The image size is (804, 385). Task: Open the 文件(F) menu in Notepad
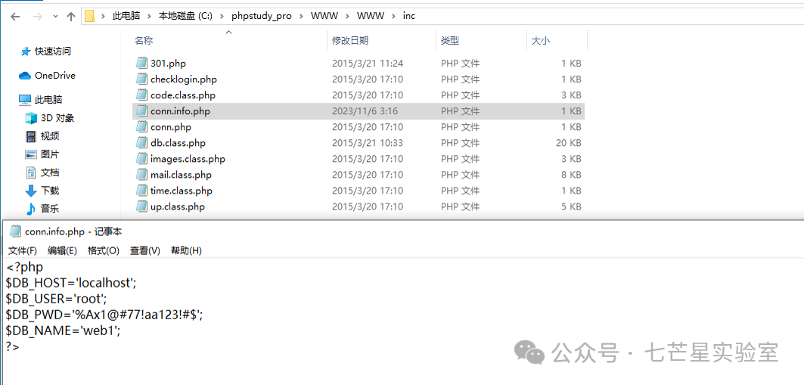(23, 250)
